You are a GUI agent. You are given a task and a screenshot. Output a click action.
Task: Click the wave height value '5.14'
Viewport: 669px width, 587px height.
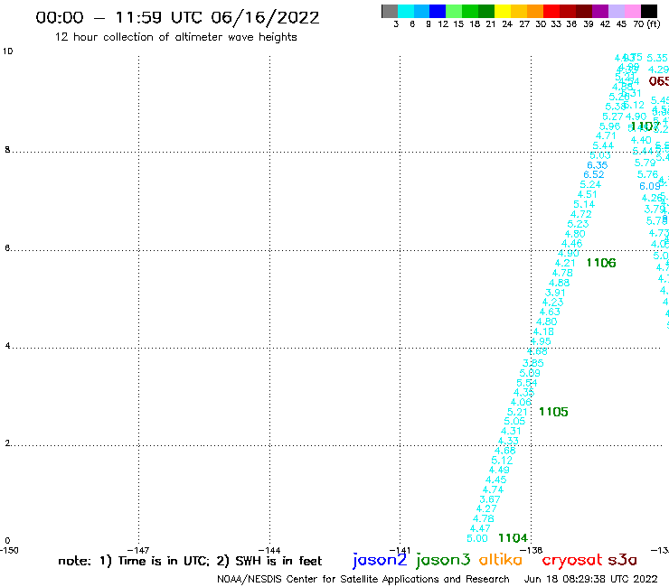(584, 205)
